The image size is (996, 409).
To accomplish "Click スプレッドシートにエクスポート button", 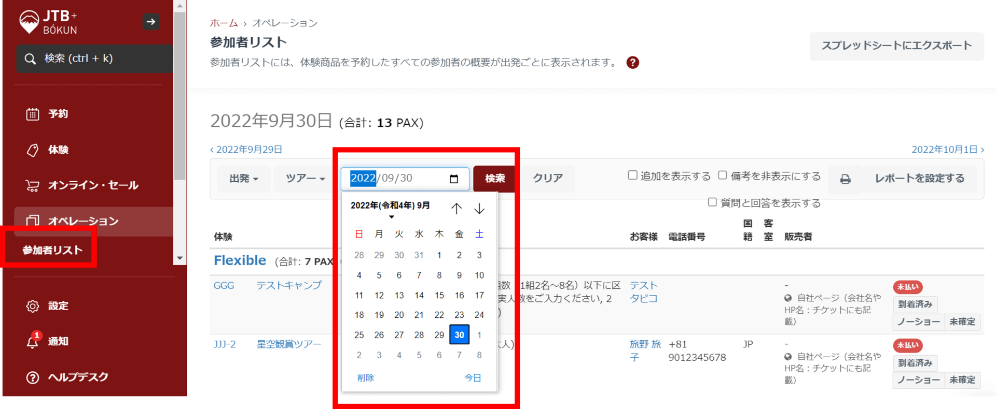I will click(896, 46).
